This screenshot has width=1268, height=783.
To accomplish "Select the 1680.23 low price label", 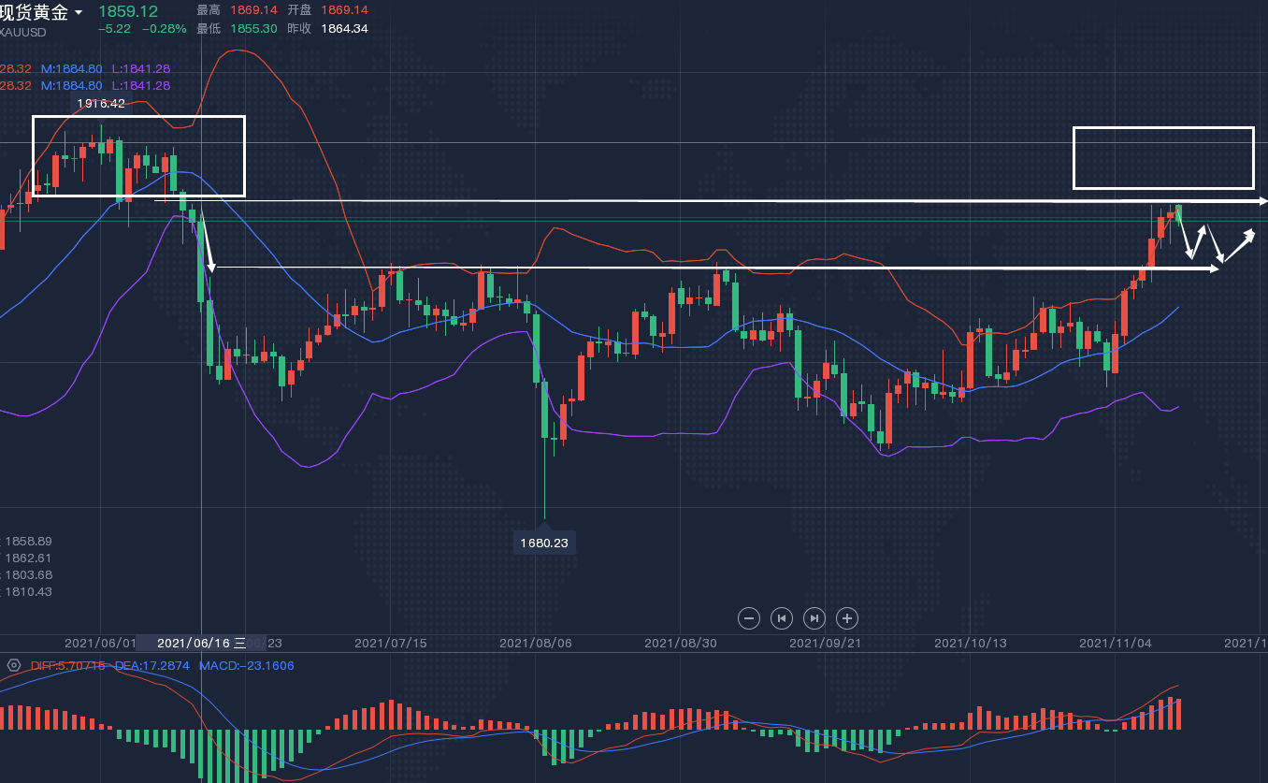I will (x=544, y=542).
